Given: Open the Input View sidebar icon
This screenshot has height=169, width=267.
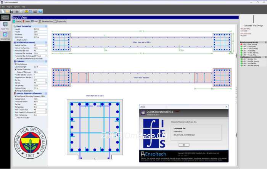Looking at the screenshot, I should (x=5, y=26).
